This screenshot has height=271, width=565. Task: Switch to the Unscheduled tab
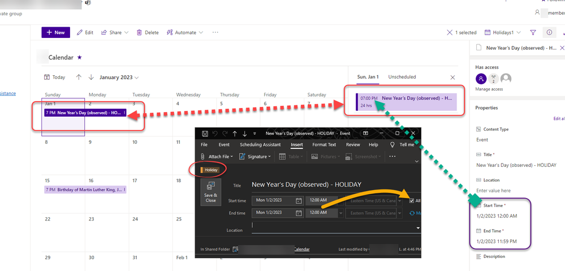tap(402, 77)
